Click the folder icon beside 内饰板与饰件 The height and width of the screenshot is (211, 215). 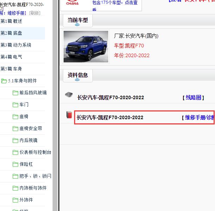click(x=15, y=188)
